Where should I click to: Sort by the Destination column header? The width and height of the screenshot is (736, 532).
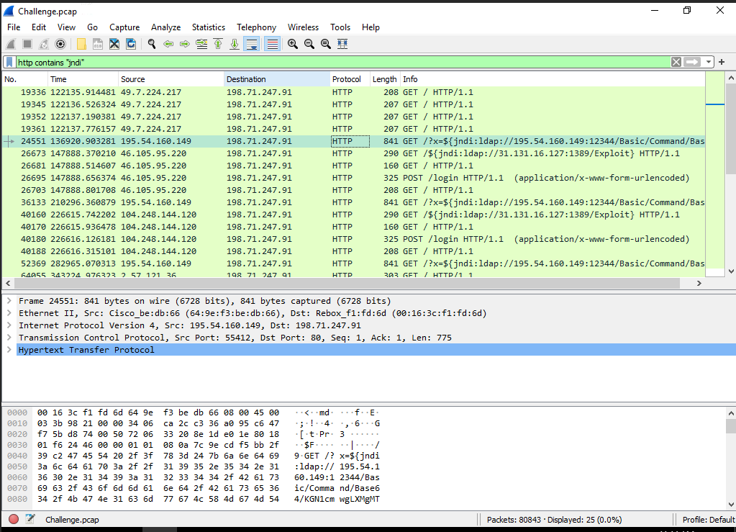tap(277, 79)
